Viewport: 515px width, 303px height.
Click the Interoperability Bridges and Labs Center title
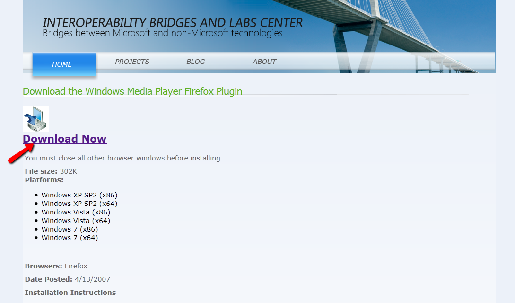[173, 23]
